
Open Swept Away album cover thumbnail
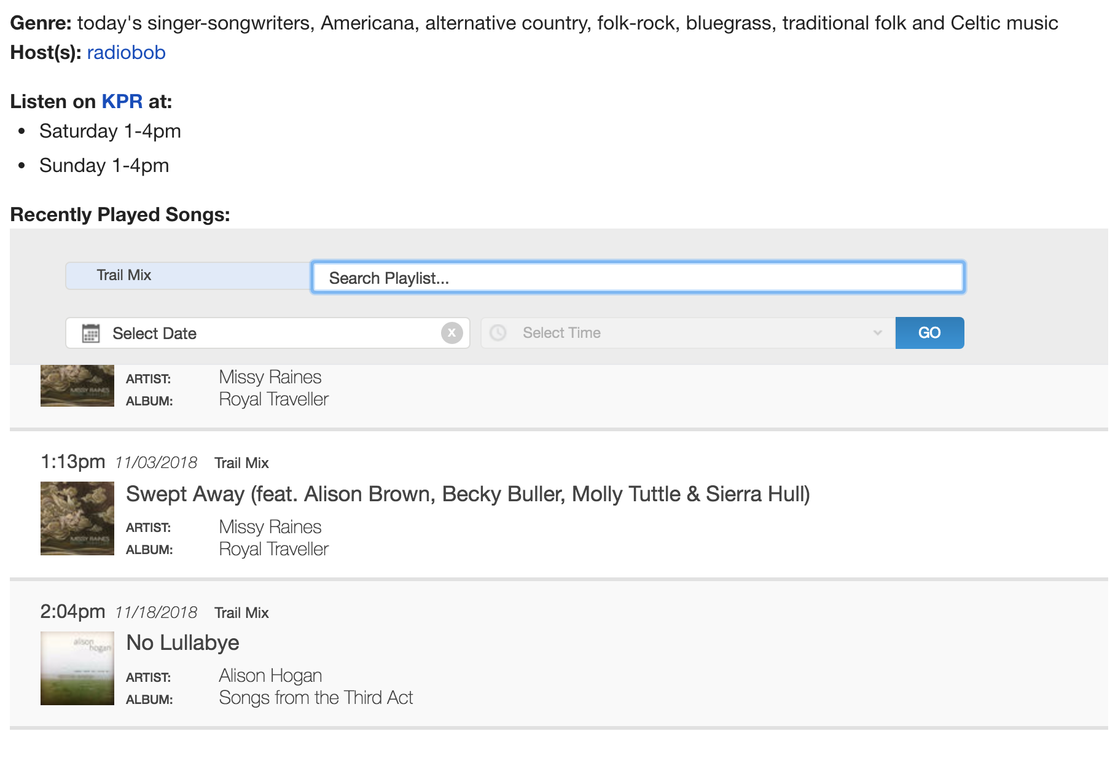77,518
